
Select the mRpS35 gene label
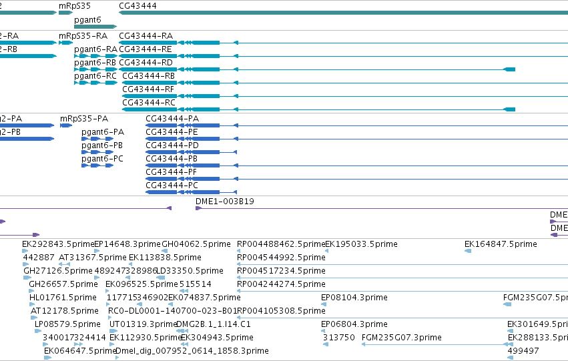(x=75, y=6)
